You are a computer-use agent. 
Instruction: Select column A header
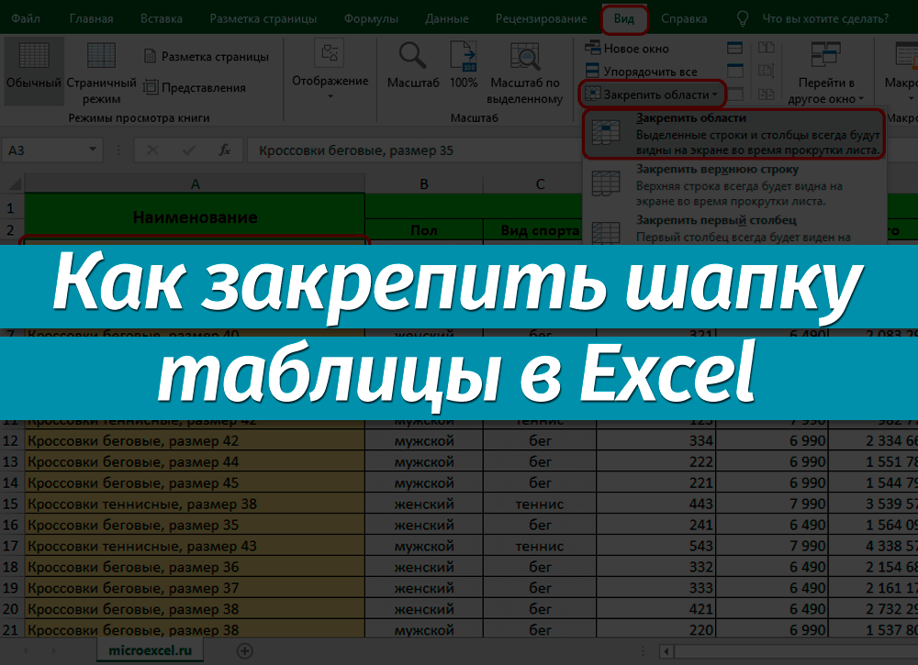tap(195, 184)
